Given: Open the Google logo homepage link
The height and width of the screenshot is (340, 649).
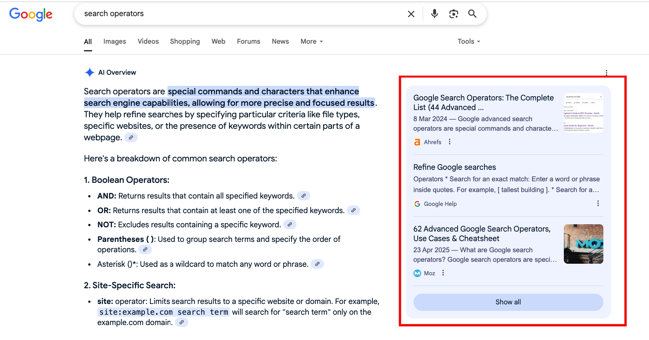Looking at the screenshot, I should (31, 14).
